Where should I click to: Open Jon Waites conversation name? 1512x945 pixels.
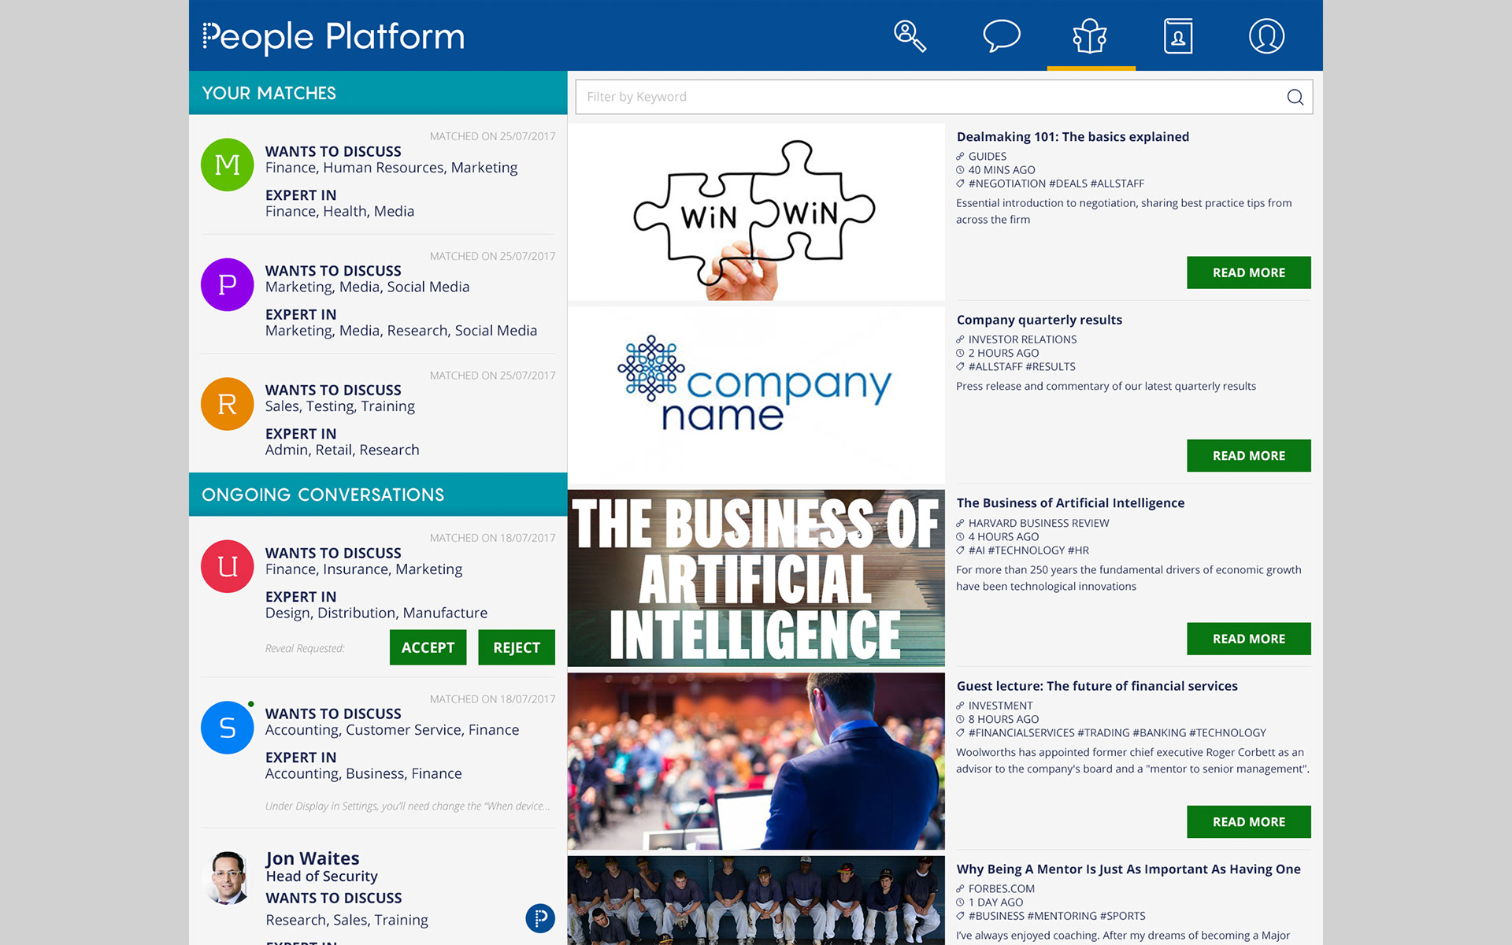312,858
